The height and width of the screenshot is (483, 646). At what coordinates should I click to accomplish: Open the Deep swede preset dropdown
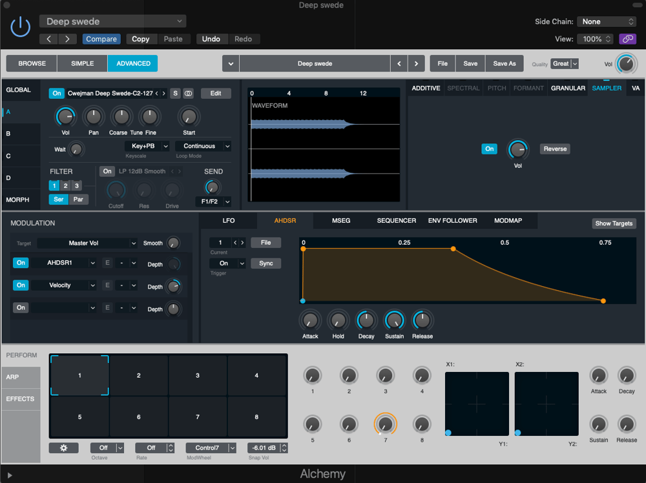(x=112, y=21)
